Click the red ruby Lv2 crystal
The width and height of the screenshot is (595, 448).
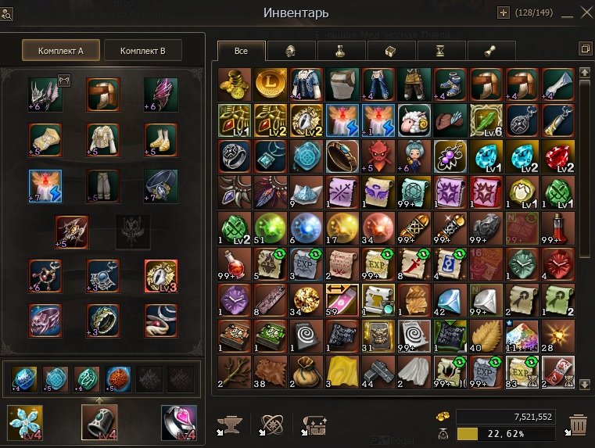(x=557, y=156)
